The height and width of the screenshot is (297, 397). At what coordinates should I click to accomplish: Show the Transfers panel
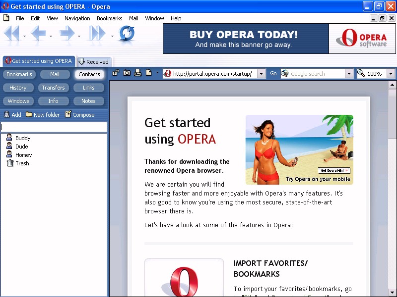tap(53, 88)
